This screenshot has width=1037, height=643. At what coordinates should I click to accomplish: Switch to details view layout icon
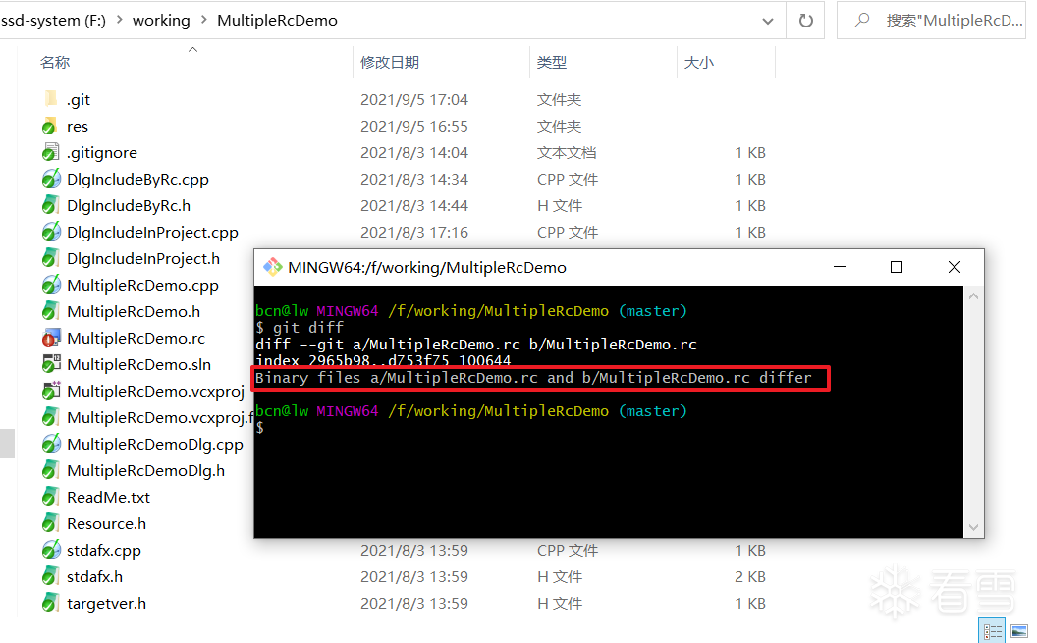[x=992, y=632]
